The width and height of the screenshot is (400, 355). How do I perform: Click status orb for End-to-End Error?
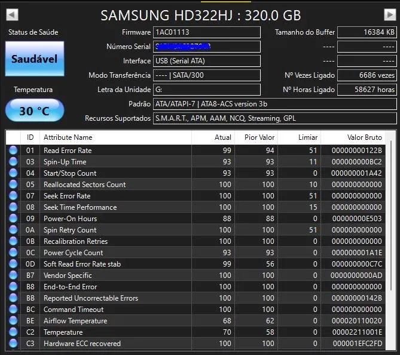13,286
